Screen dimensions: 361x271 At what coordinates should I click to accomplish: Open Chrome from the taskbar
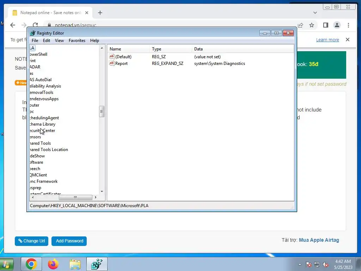coord(31,264)
